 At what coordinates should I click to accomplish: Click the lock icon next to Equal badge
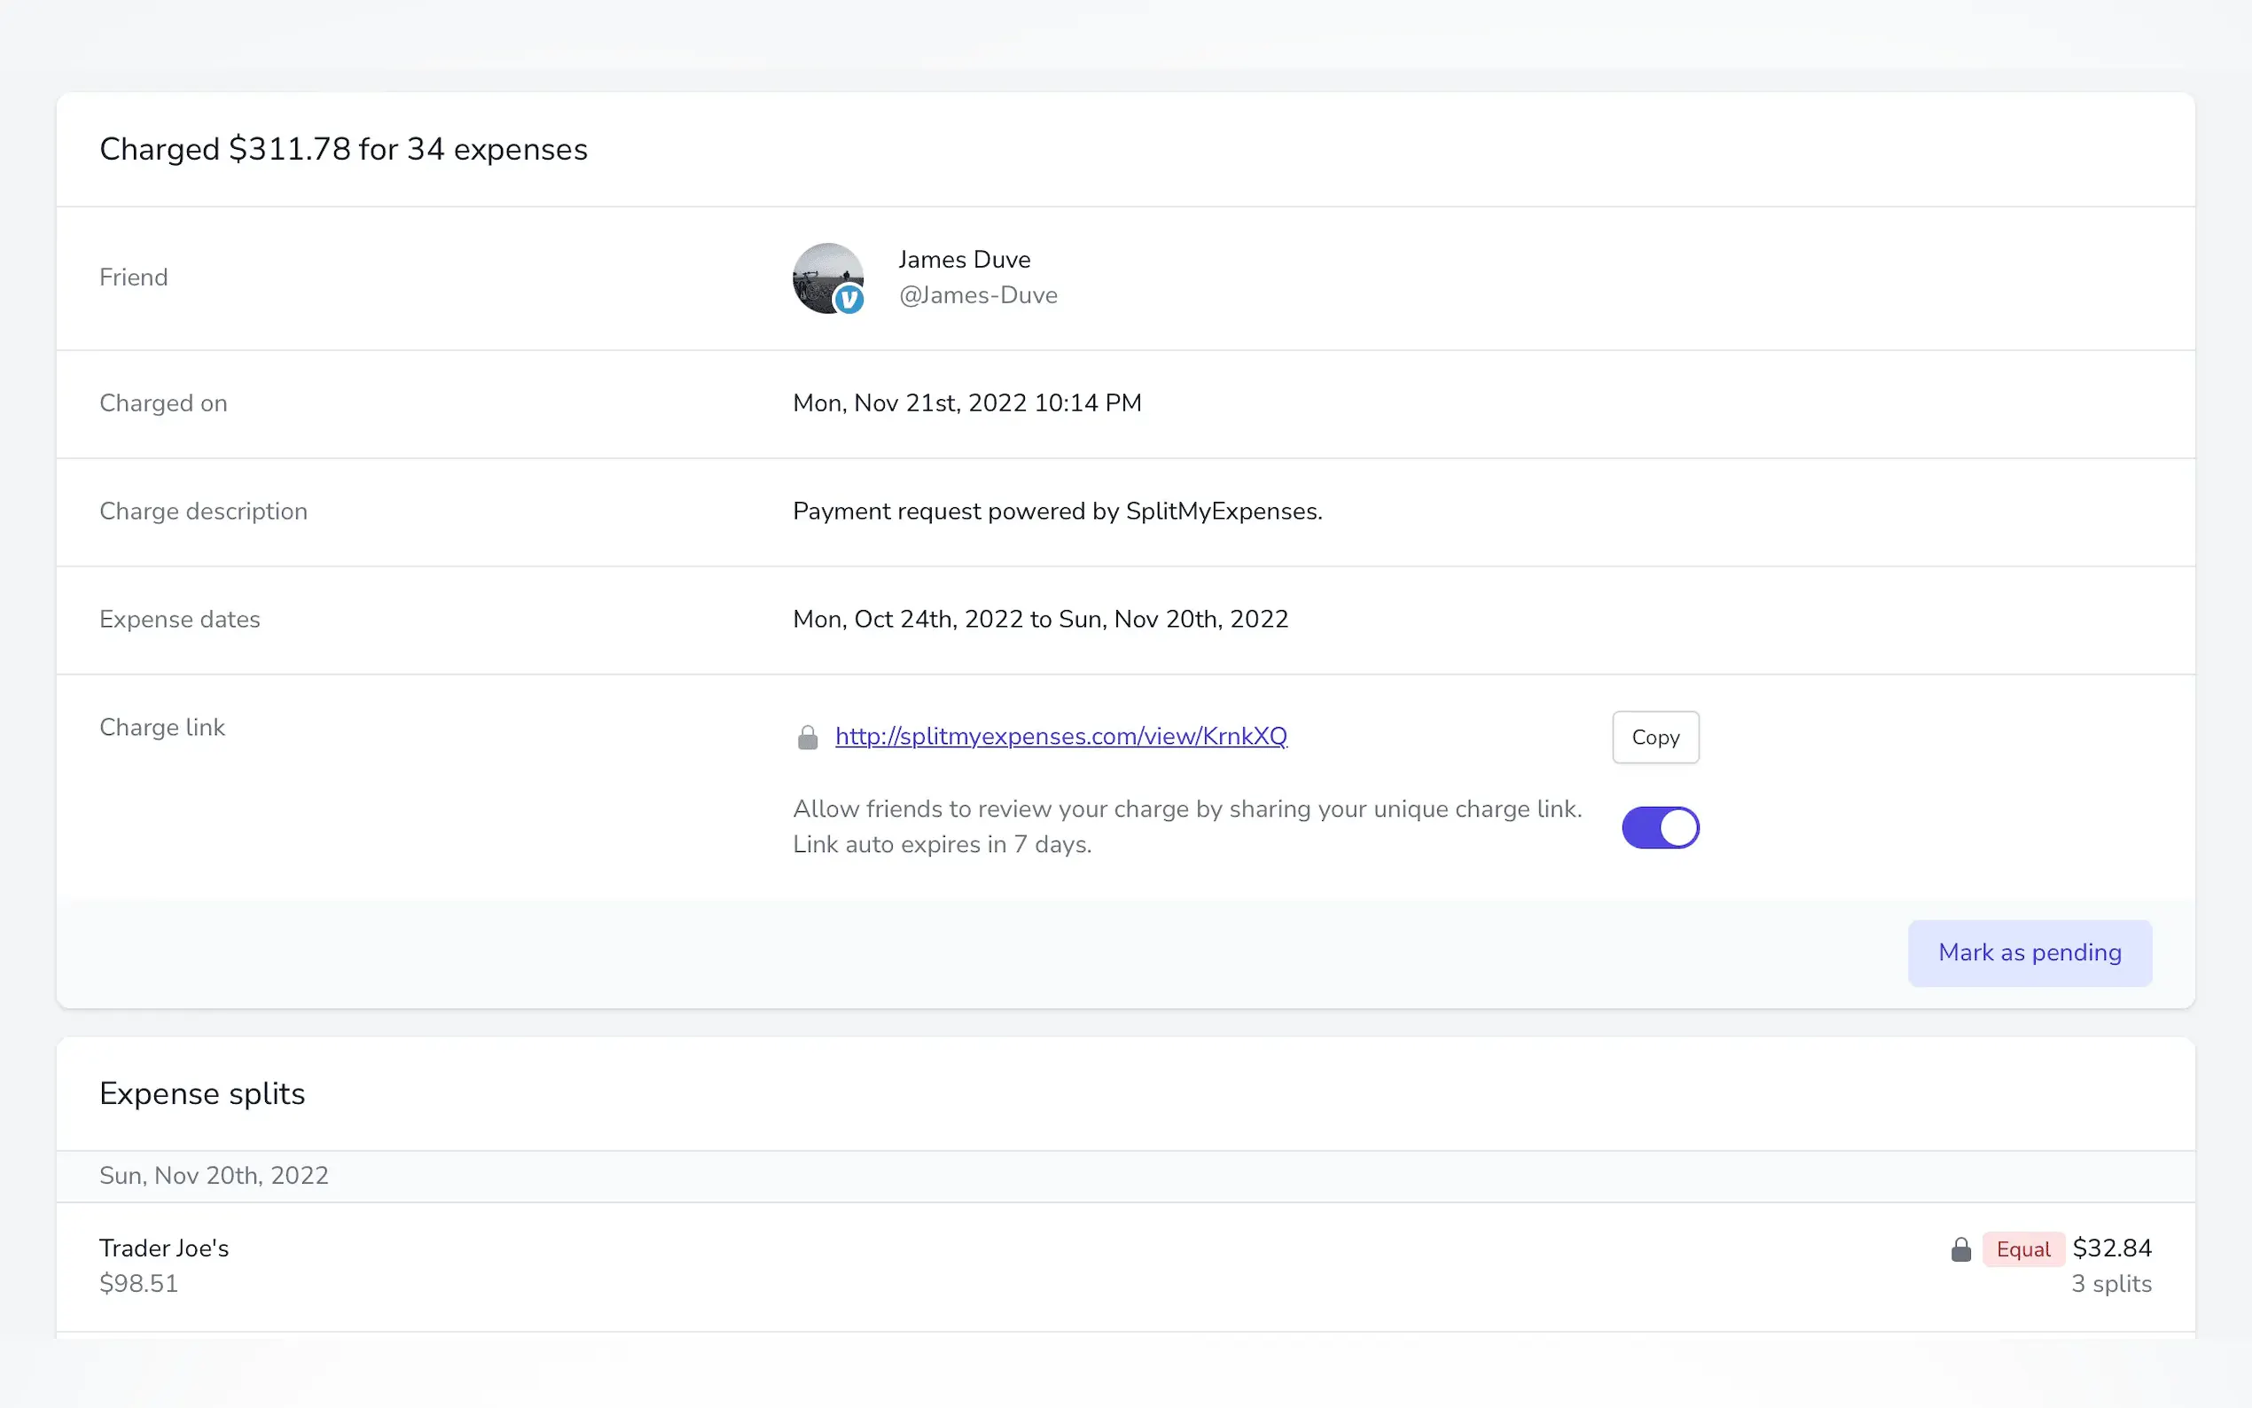(1960, 1248)
